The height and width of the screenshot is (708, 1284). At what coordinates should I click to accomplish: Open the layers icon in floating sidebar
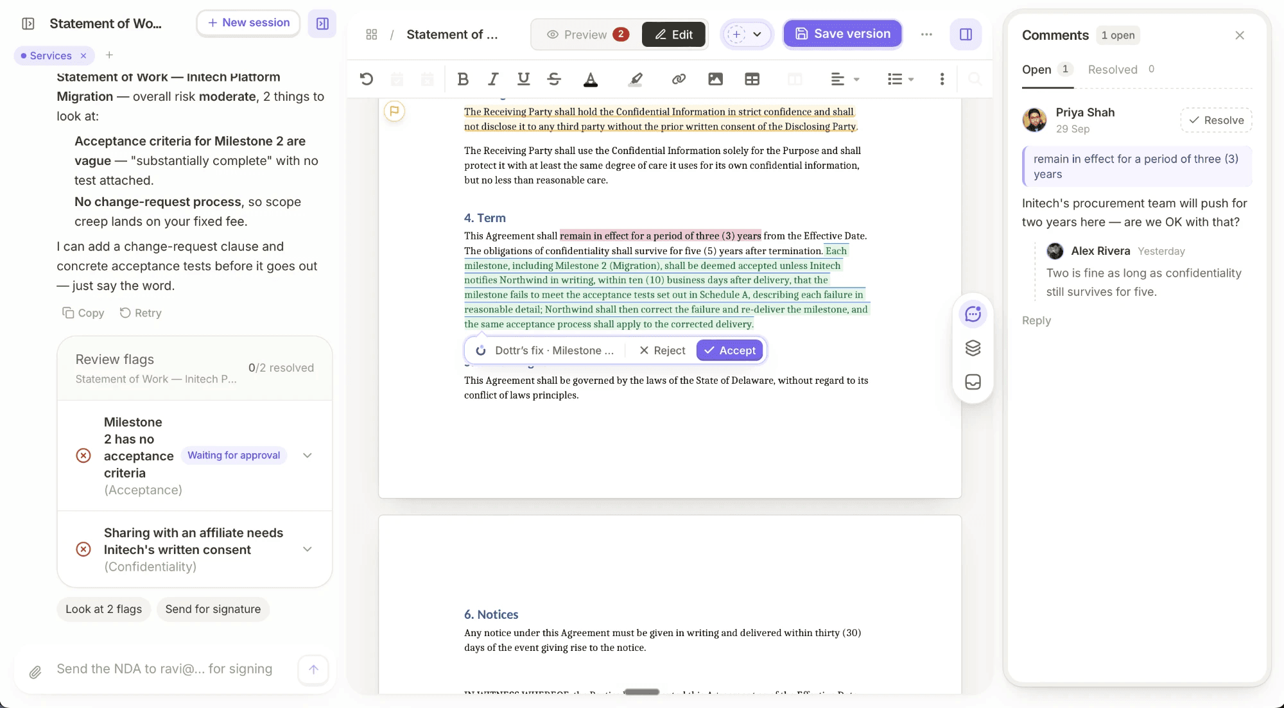pyautogui.click(x=973, y=348)
